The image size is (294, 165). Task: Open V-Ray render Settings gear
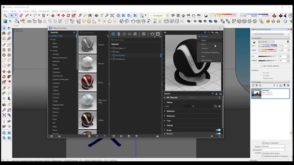[x=144, y=34]
